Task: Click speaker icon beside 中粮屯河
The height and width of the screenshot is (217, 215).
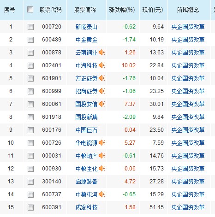Action: pos(102,194)
